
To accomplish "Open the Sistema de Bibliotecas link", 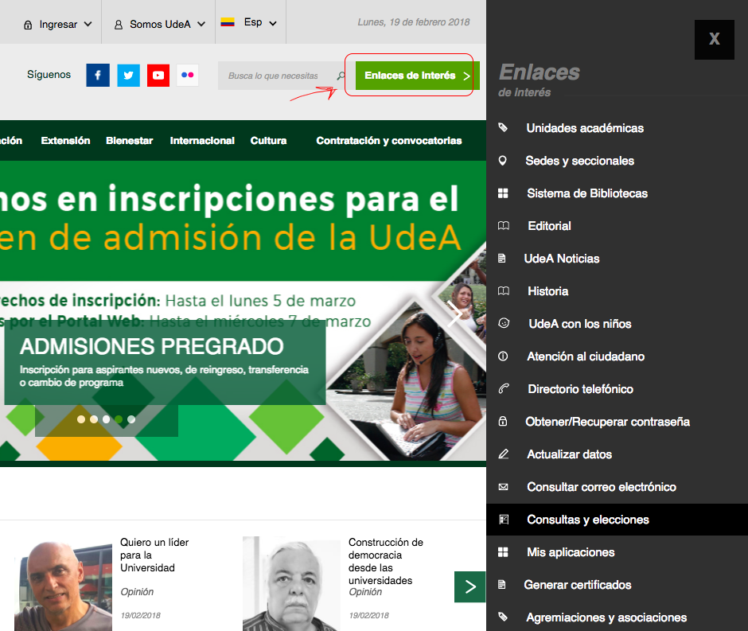I will click(587, 193).
